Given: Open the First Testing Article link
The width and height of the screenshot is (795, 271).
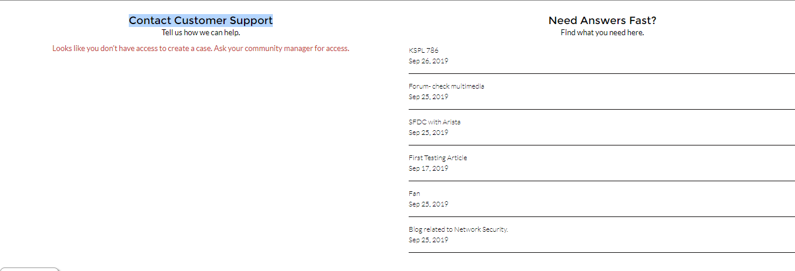Looking at the screenshot, I should pyautogui.click(x=437, y=158).
